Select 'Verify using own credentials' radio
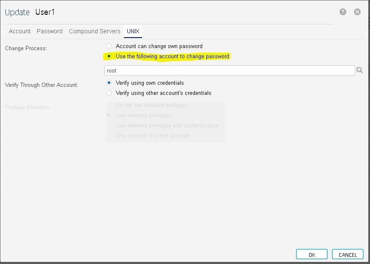Viewport: 370px width, 264px height. pos(109,83)
